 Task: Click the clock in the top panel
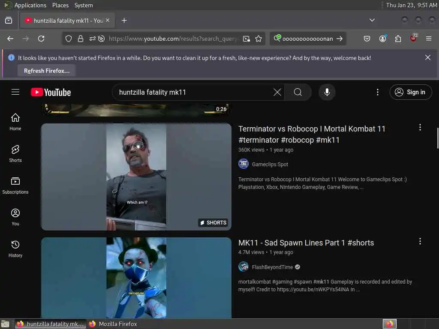click(x=411, y=5)
